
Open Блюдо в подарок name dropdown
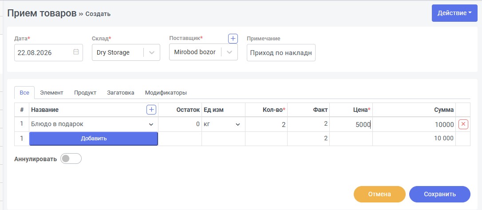151,124
